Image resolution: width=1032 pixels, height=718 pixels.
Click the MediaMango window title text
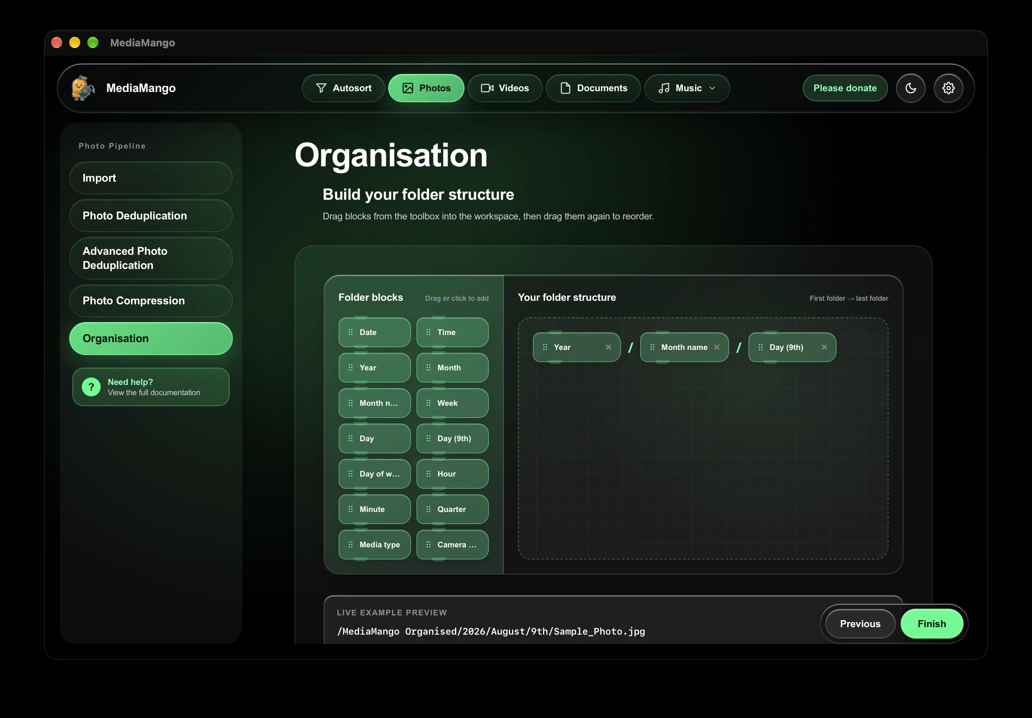142,43
